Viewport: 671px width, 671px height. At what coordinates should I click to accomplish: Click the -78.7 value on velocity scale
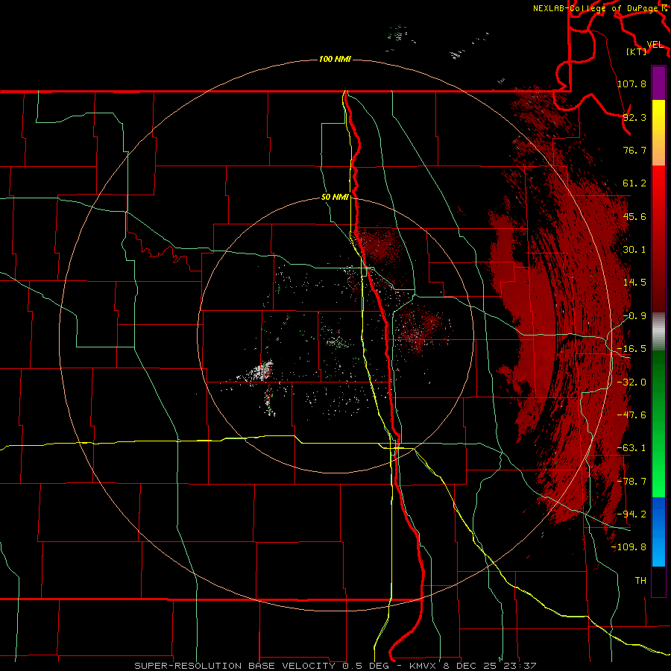pos(631,482)
